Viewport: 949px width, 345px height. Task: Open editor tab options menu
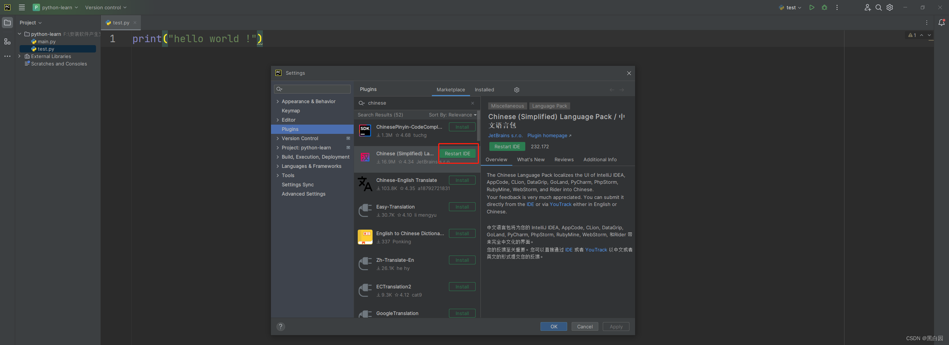(927, 23)
